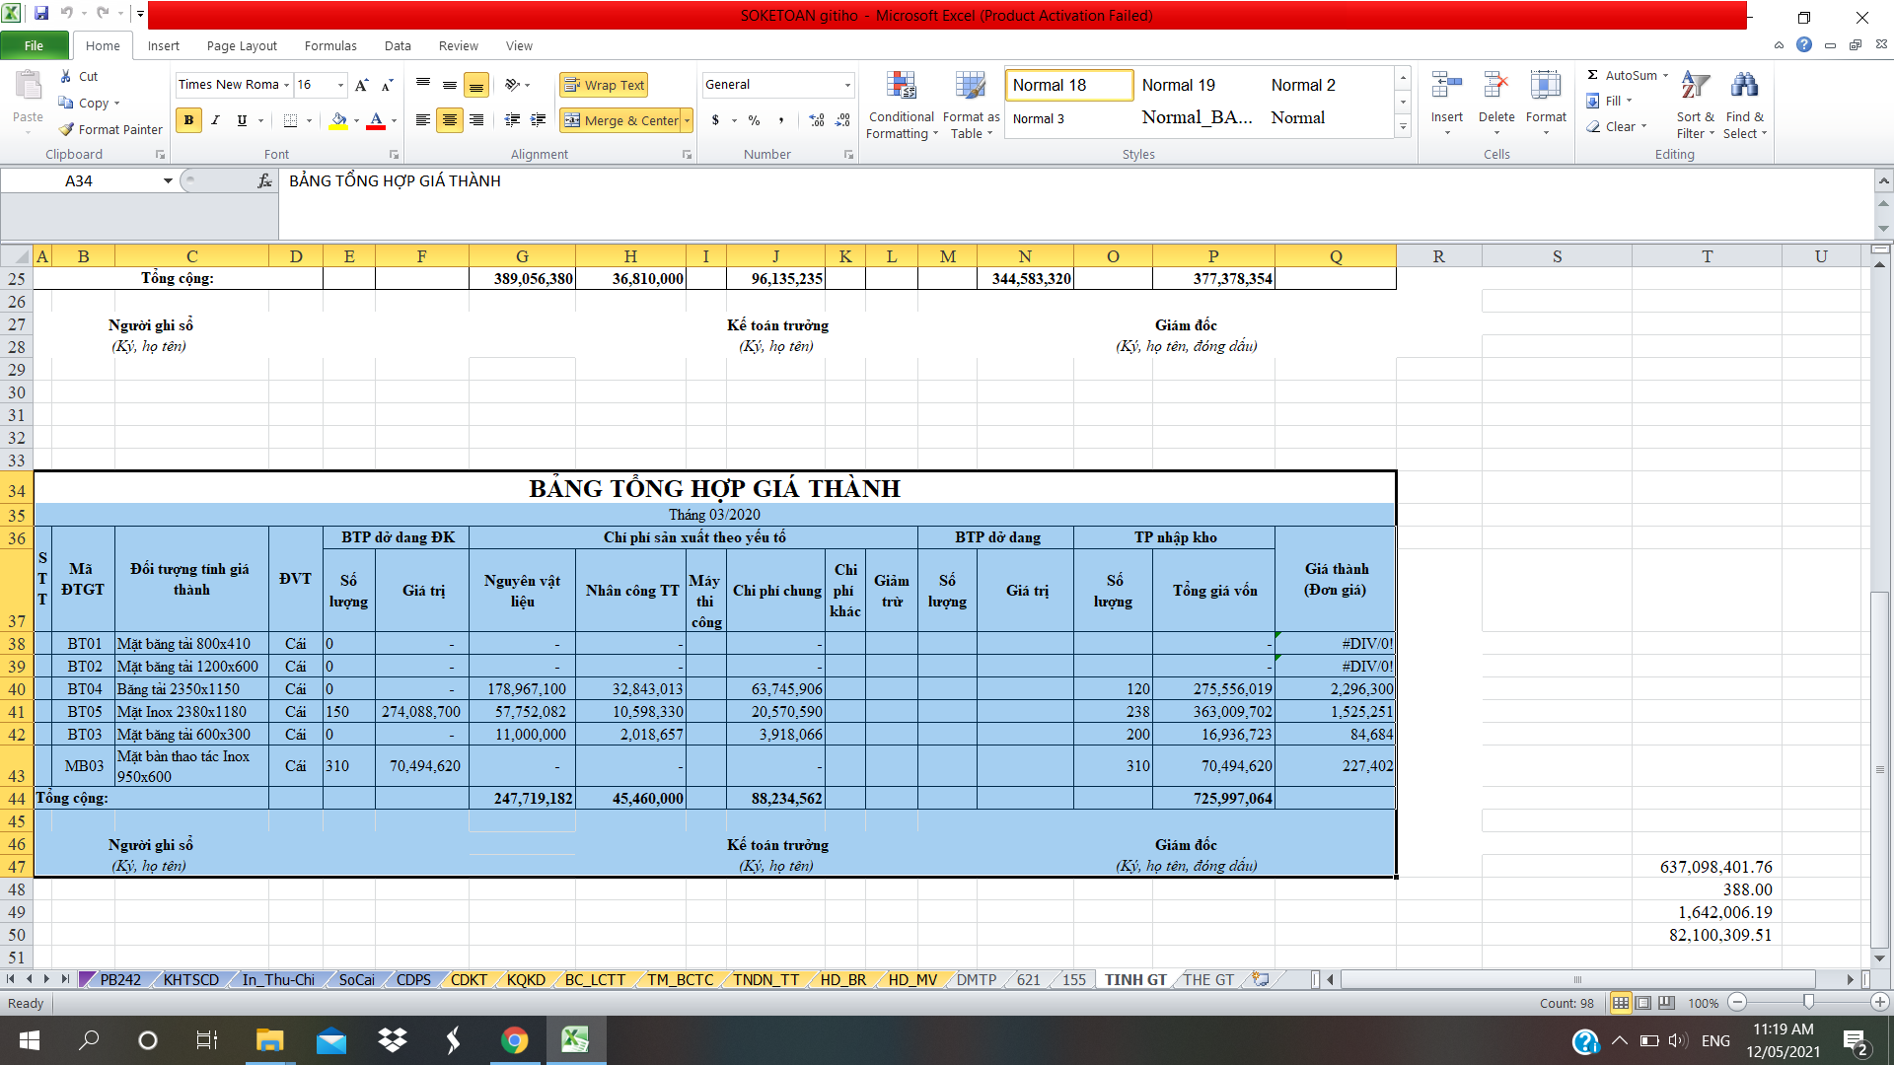Screen dimensions: 1894x1065
Task: Click the Insert cells icon
Action: click(x=1446, y=87)
